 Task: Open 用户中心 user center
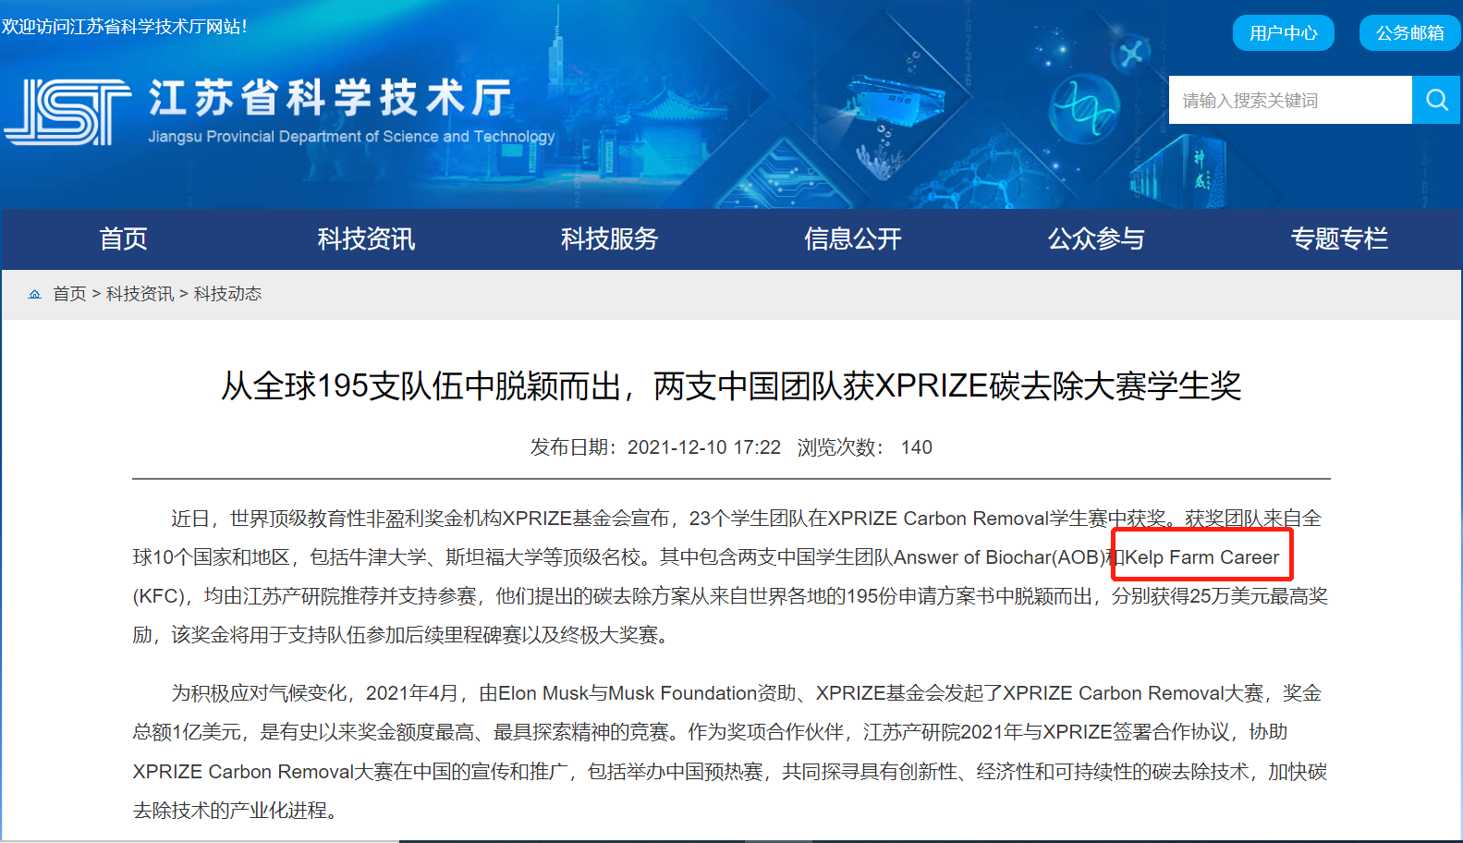pos(1283,33)
